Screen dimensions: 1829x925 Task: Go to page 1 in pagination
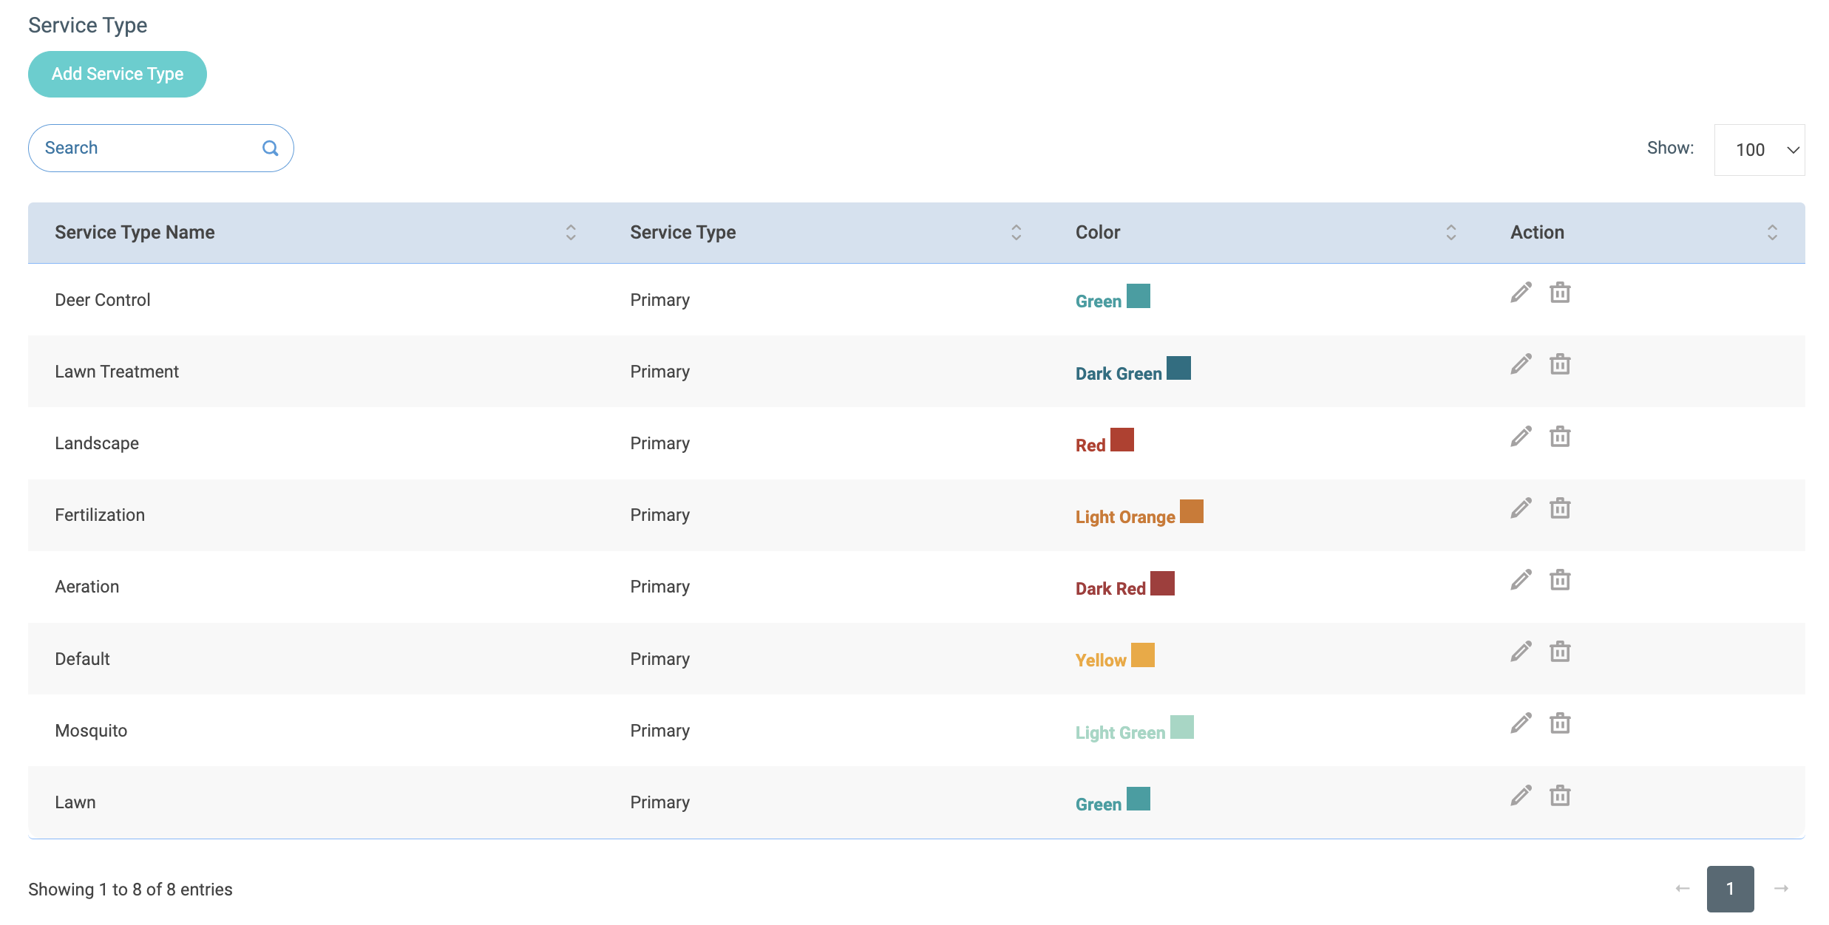click(x=1730, y=889)
